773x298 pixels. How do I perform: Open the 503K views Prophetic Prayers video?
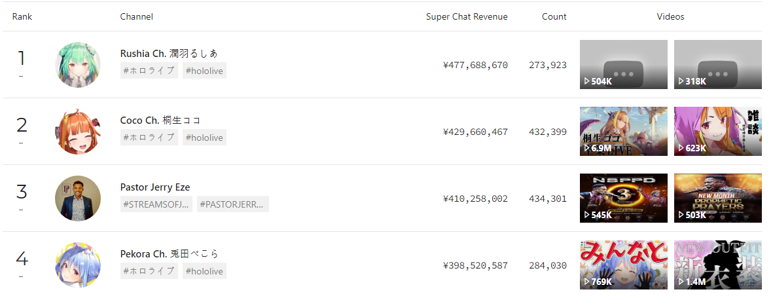[717, 198]
